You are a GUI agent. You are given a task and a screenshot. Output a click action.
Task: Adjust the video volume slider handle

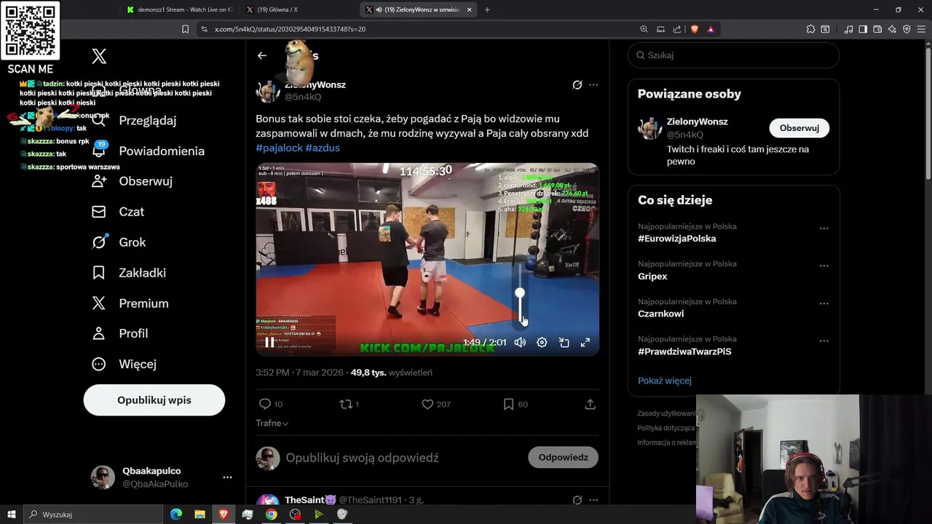[520, 293]
